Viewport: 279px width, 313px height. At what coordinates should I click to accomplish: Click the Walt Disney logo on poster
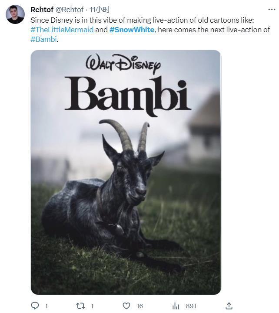[123, 64]
